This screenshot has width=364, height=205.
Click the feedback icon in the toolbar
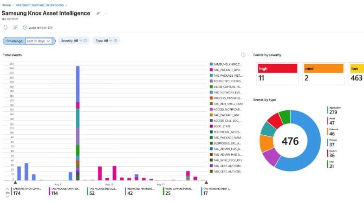click(15, 28)
